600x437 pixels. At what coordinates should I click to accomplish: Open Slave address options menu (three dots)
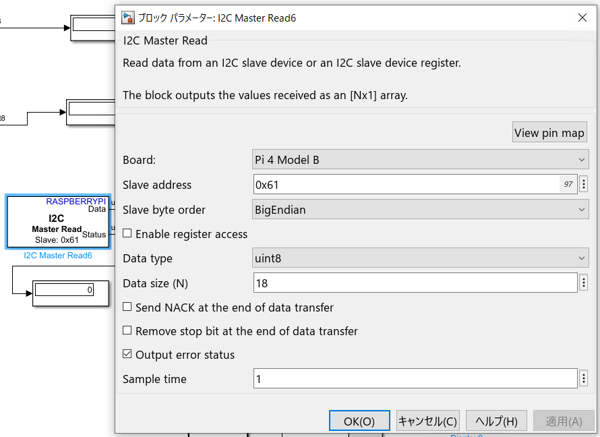584,184
